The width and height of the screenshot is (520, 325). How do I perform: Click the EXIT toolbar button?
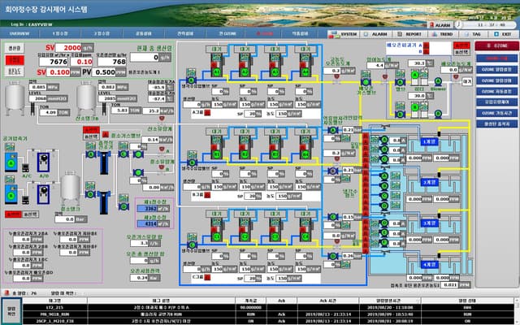click(502, 34)
